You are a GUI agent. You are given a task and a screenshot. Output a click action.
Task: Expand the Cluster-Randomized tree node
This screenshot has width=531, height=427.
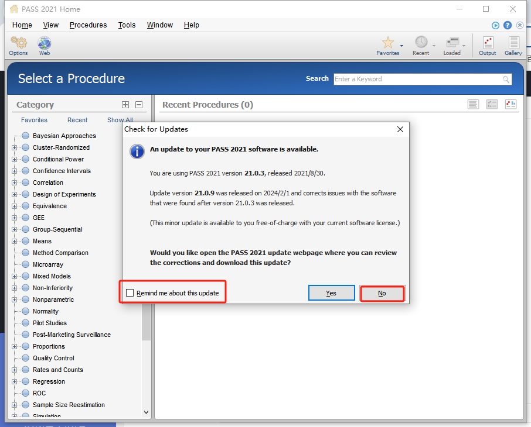pyautogui.click(x=14, y=148)
